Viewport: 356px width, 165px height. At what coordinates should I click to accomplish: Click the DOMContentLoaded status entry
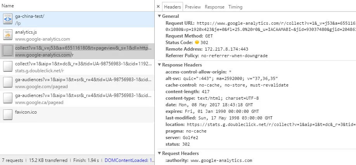tap(130, 160)
